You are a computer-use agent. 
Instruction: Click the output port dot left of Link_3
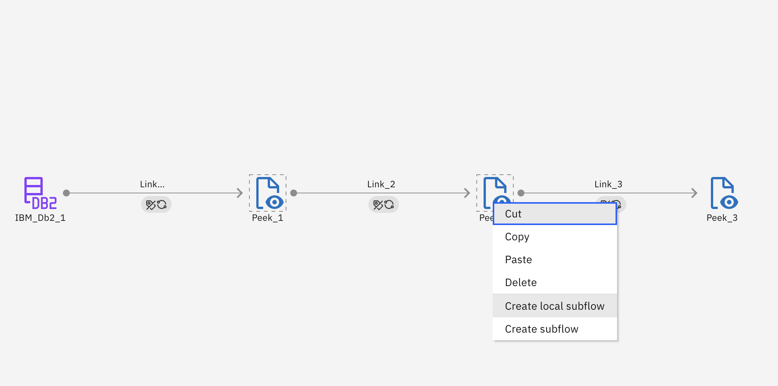[521, 193]
